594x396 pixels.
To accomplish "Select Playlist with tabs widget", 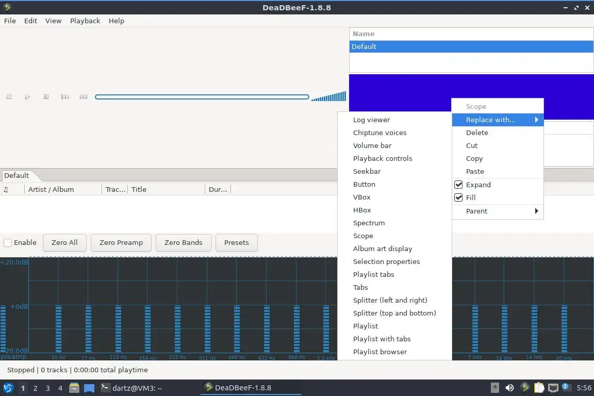I will 394,339.
